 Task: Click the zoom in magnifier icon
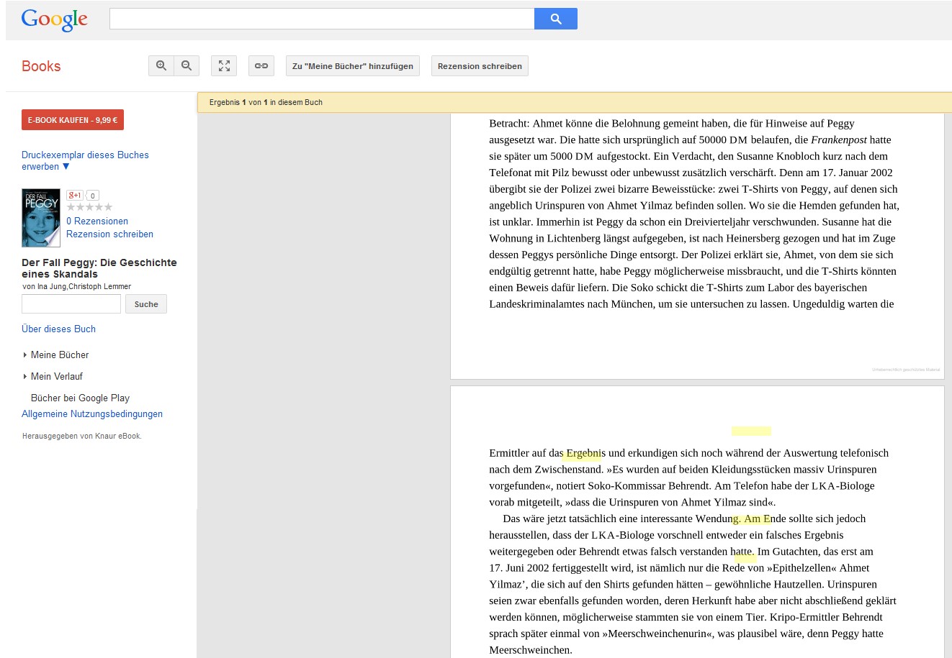[161, 66]
